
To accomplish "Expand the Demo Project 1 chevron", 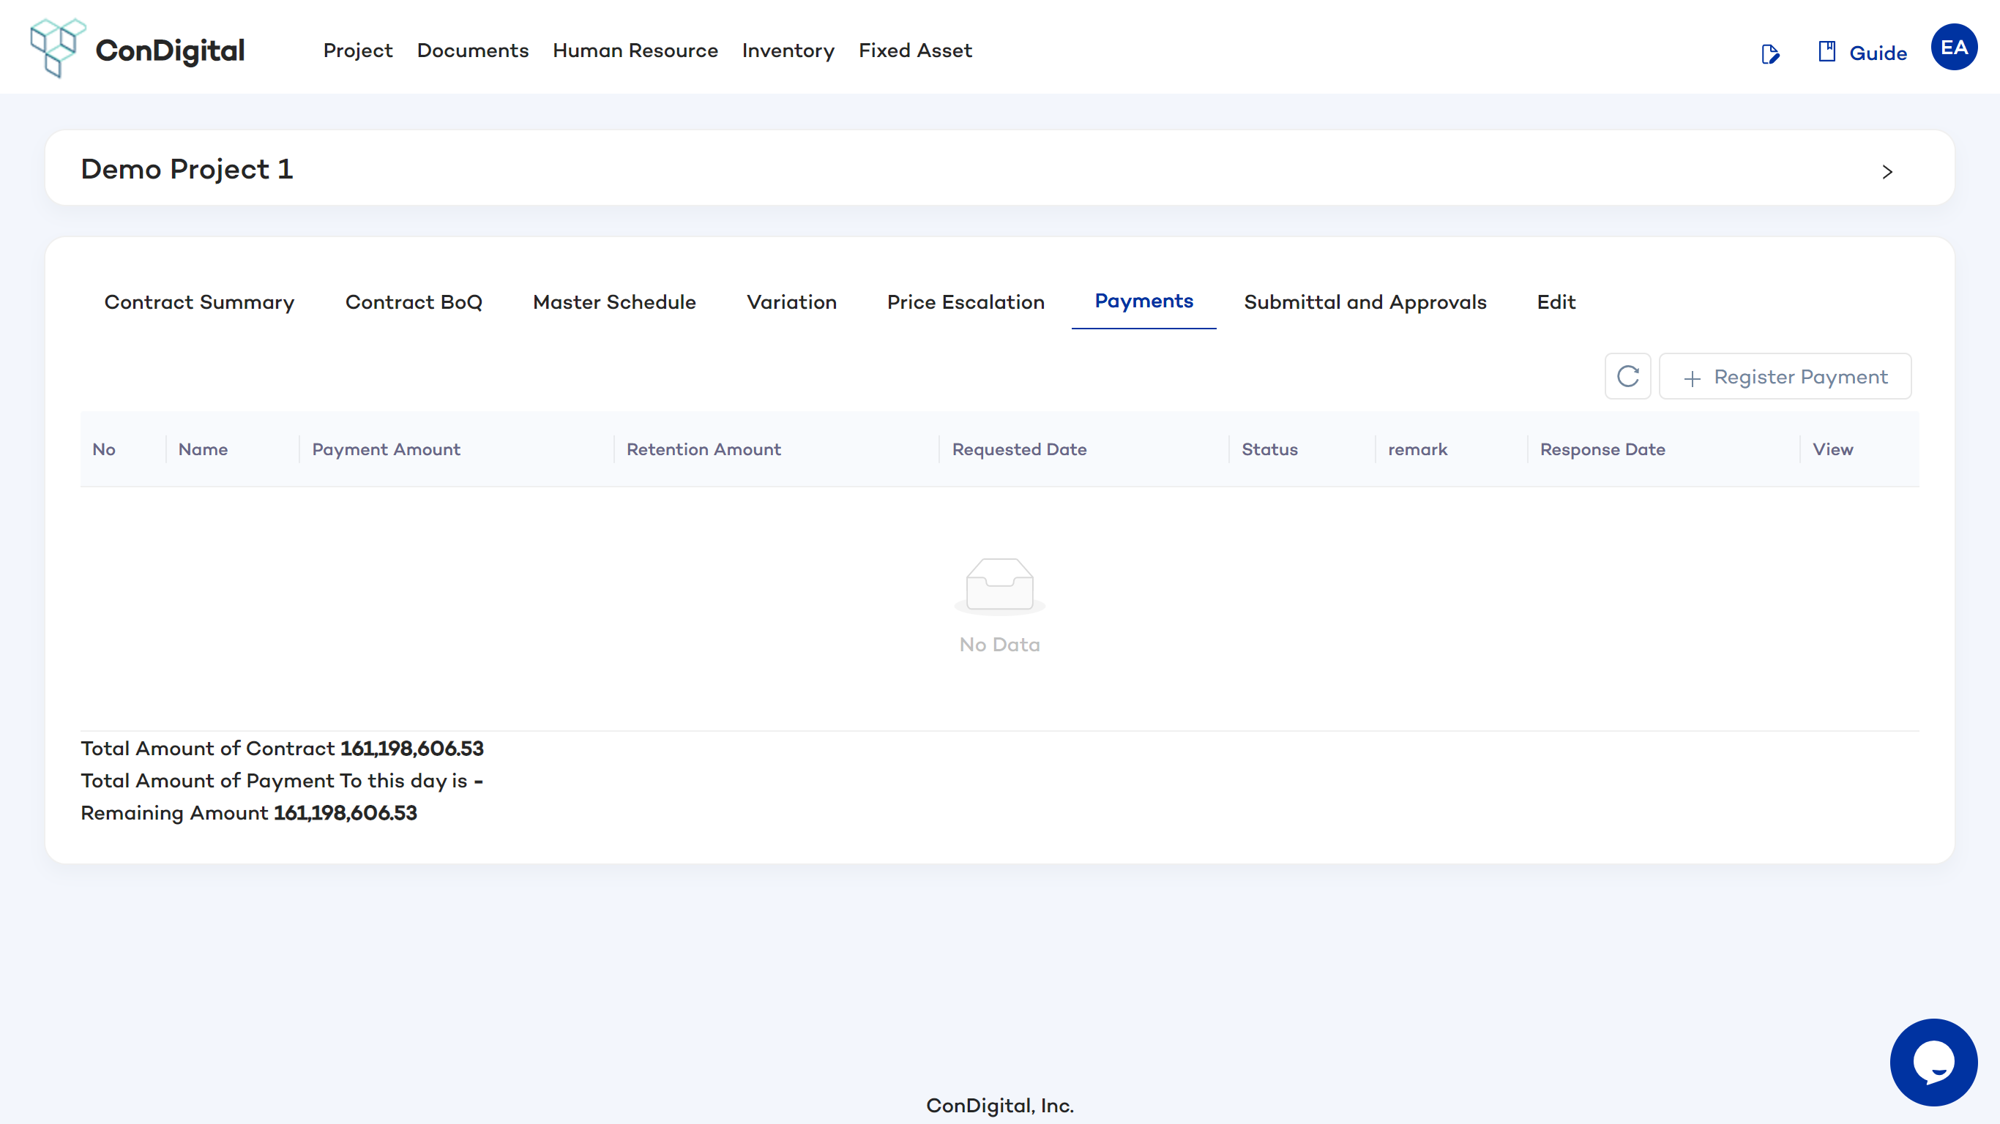I will (1887, 171).
